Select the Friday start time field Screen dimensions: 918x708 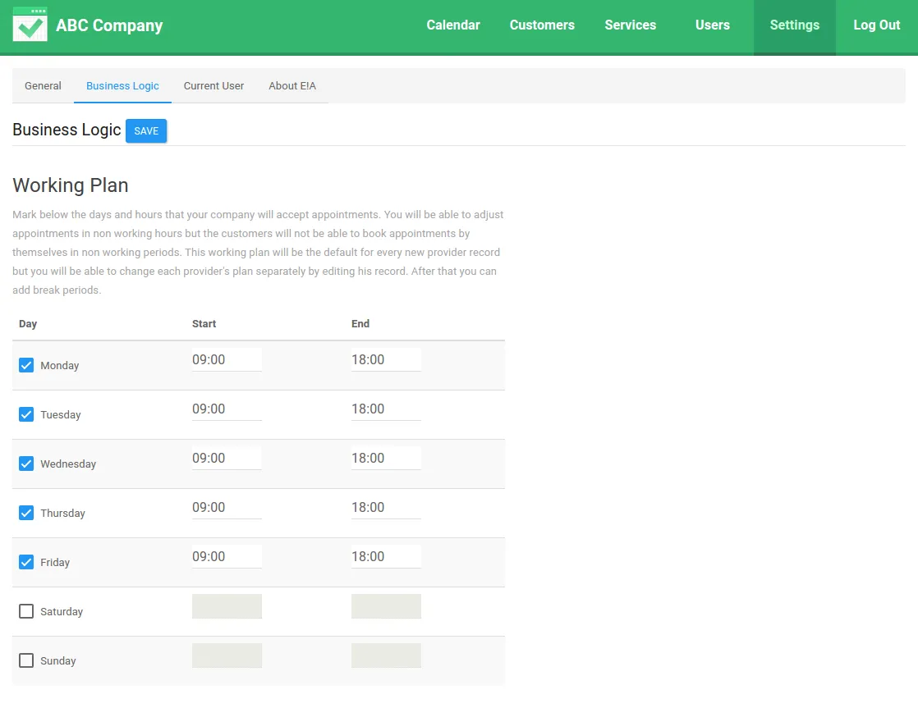227,556
